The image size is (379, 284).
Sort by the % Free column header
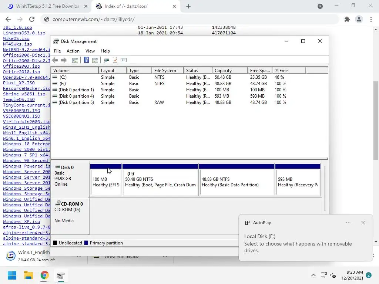pyautogui.click(x=289, y=71)
